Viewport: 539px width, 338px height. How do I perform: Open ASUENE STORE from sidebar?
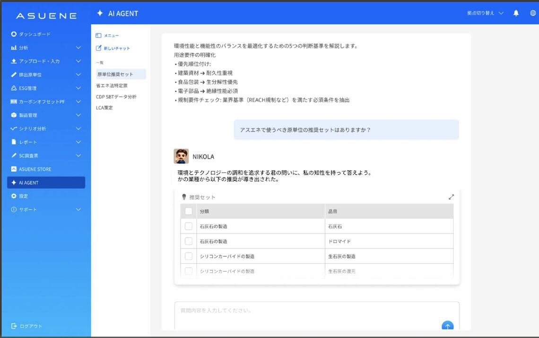pos(35,169)
